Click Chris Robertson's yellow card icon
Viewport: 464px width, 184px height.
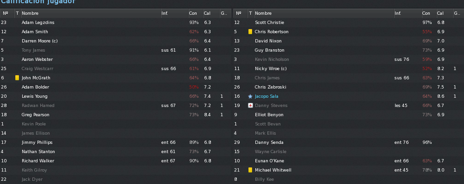tap(250, 31)
